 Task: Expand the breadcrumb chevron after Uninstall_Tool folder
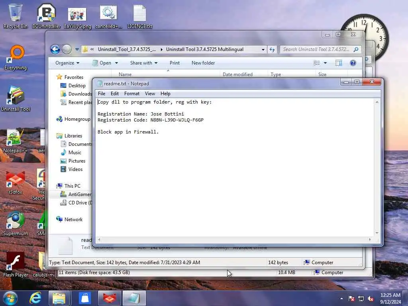[161, 49]
